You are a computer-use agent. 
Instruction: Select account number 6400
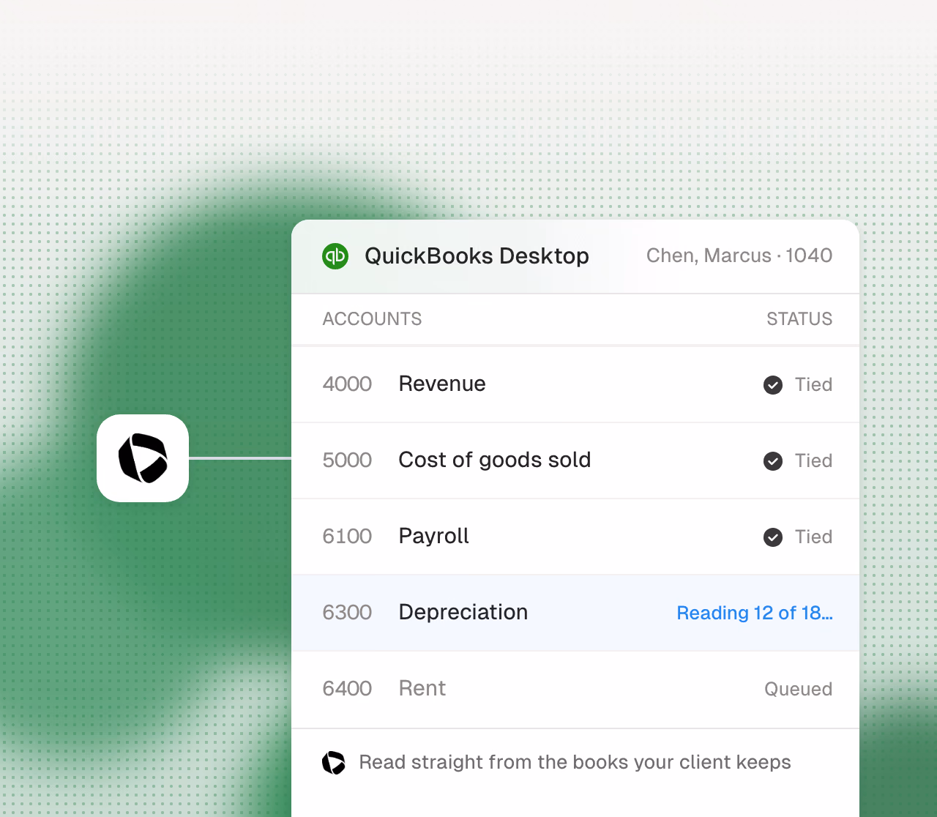click(347, 689)
